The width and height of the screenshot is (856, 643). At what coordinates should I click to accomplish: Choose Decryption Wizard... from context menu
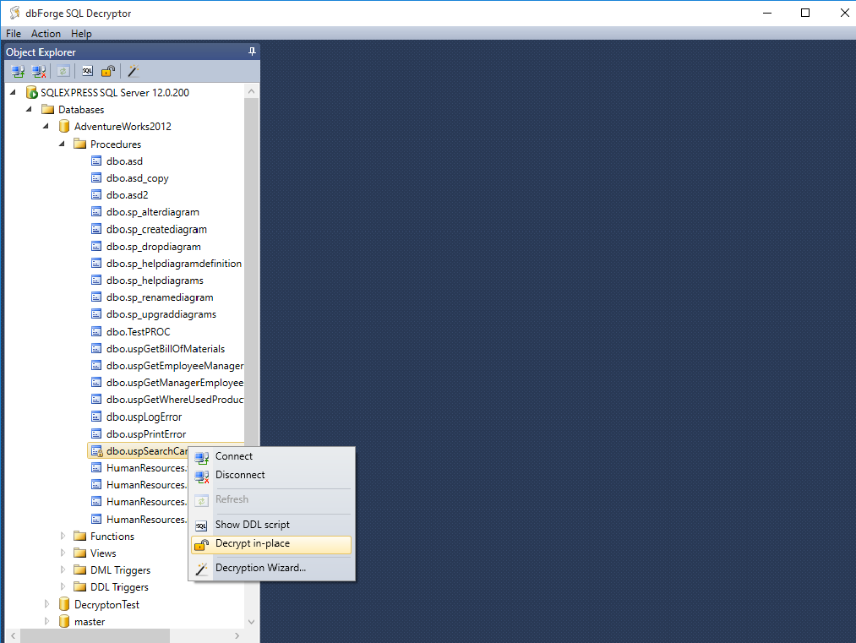[x=271, y=568]
